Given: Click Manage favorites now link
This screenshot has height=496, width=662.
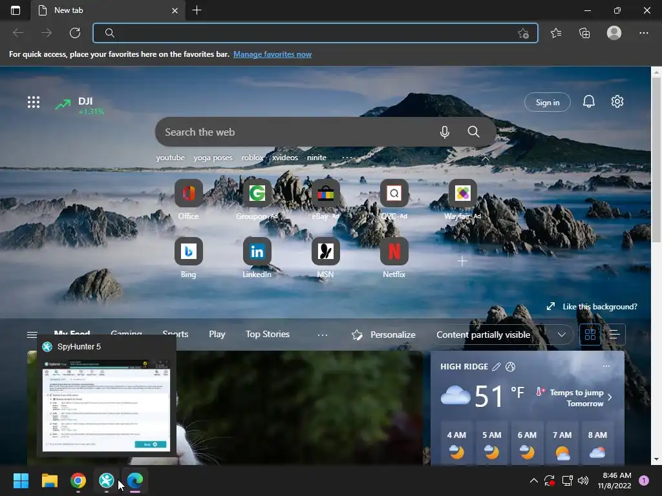Looking at the screenshot, I should click(x=272, y=54).
